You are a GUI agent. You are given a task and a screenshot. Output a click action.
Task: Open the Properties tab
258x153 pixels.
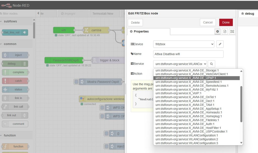tap(149, 32)
